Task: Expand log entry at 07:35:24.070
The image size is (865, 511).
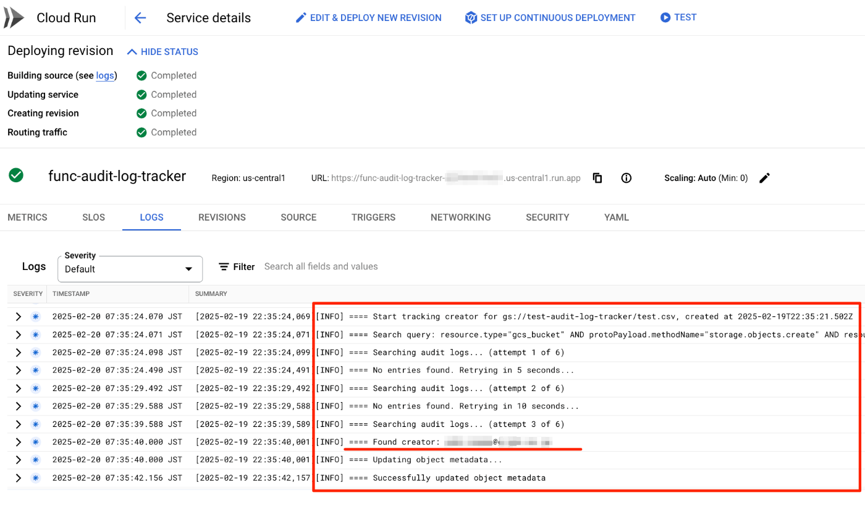Action: (19, 316)
